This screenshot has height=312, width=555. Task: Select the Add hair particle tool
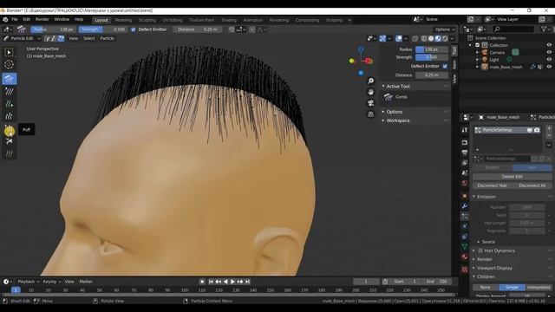coord(10,104)
